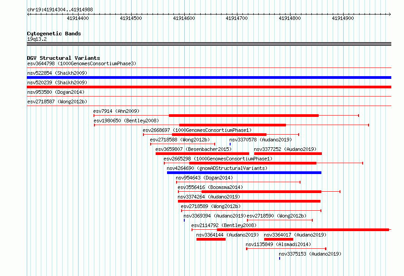Click the esv2114792 (Bentley2008) text label
The width and height of the screenshot is (404, 276).
(224, 225)
